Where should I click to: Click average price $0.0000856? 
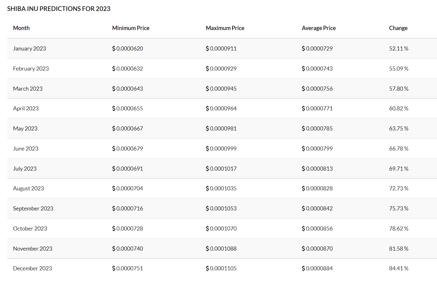pos(317,228)
